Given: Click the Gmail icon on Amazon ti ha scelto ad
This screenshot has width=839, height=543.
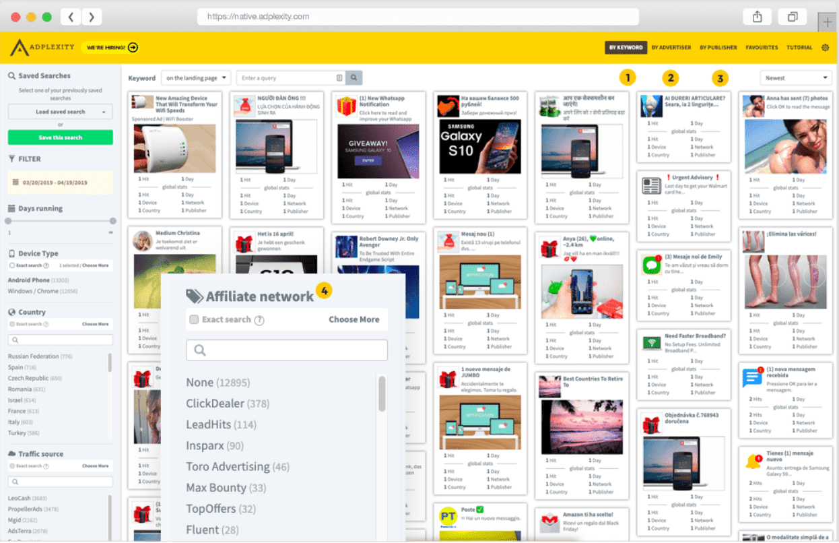Looking at the screenshot, I should (549, 523).
